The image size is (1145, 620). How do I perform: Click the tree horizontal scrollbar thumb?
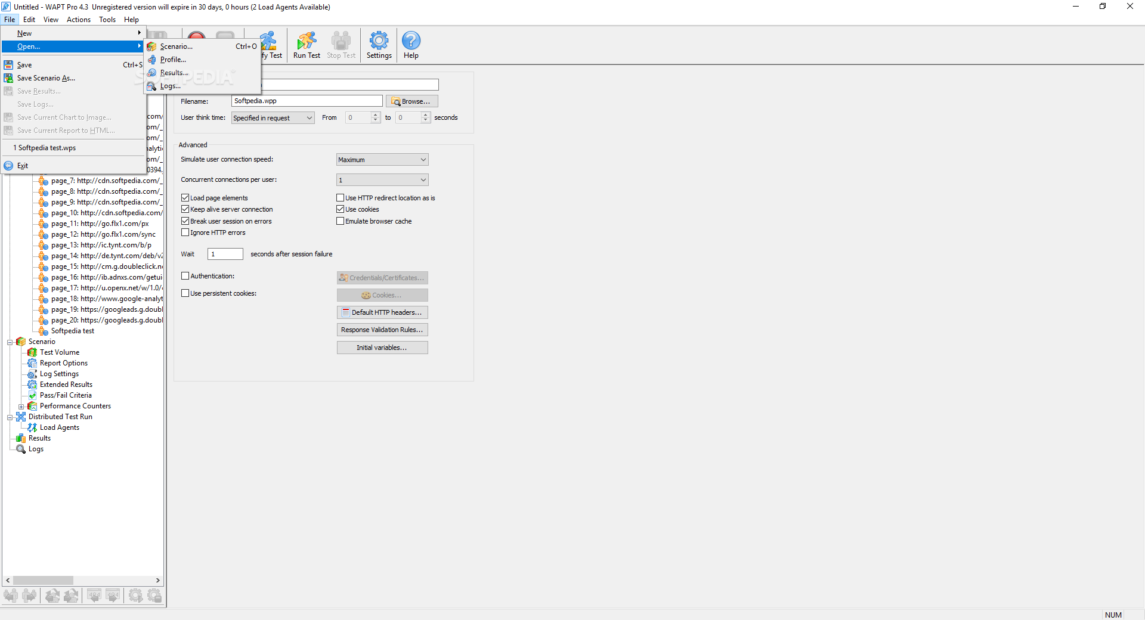[43, 581]
